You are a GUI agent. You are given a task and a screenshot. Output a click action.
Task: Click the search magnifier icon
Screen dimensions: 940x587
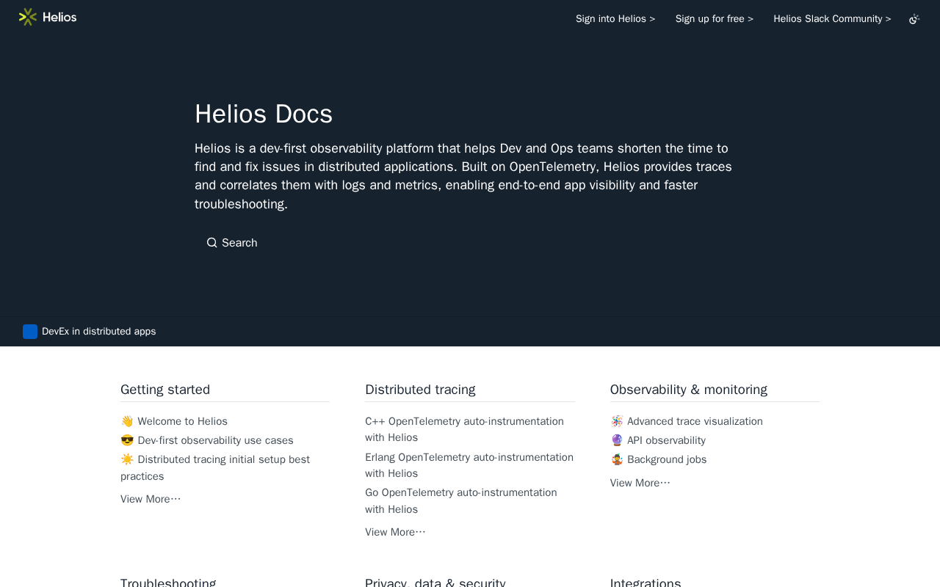[x=211, y=243]
